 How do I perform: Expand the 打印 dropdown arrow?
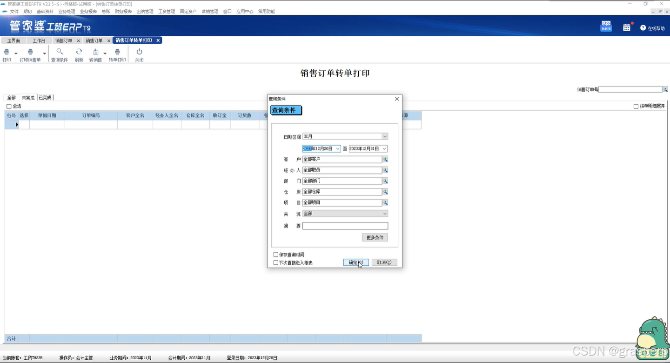(16, 54)
